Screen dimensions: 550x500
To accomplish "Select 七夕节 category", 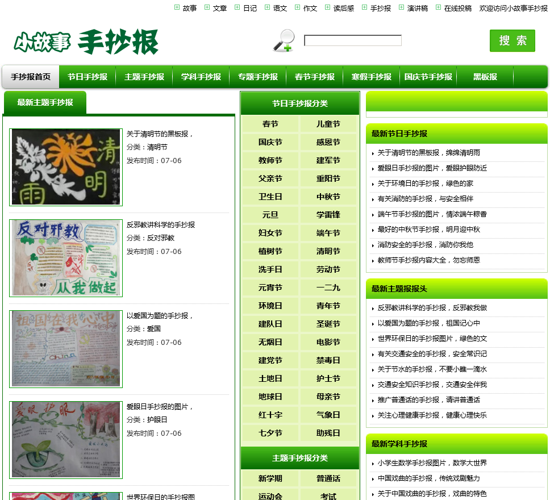I will 270,433.
